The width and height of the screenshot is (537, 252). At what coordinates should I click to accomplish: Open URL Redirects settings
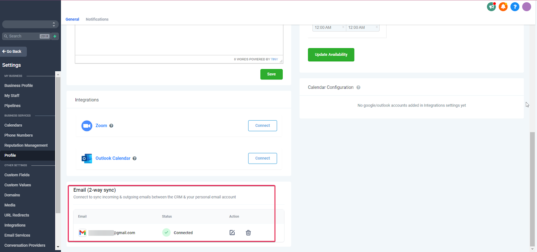click(16, 215)
